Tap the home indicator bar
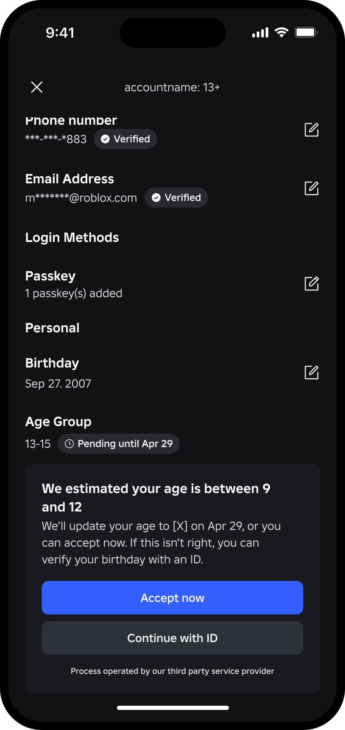The width and height of the screenshot is (345, 730). coord(173,708)
